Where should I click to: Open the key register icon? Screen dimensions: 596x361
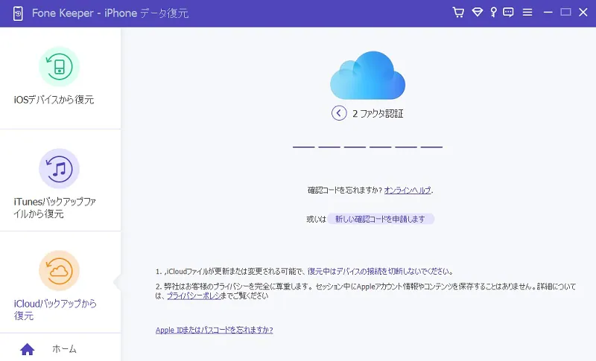tap(493, 13)
